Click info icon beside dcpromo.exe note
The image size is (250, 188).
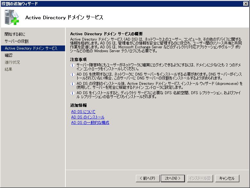[x=72, y=84]
